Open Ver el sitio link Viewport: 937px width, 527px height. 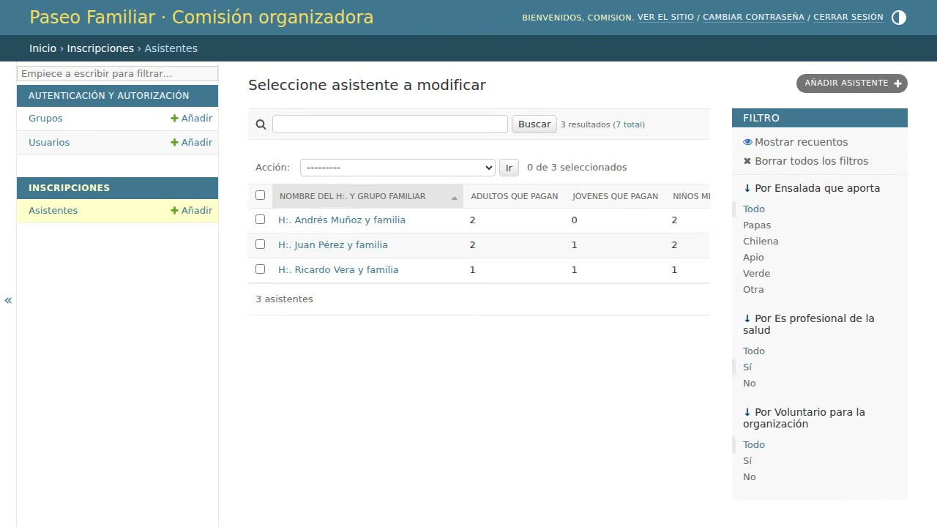click(665, 17)
